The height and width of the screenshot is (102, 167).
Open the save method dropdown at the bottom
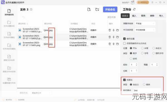click(41, 93)
